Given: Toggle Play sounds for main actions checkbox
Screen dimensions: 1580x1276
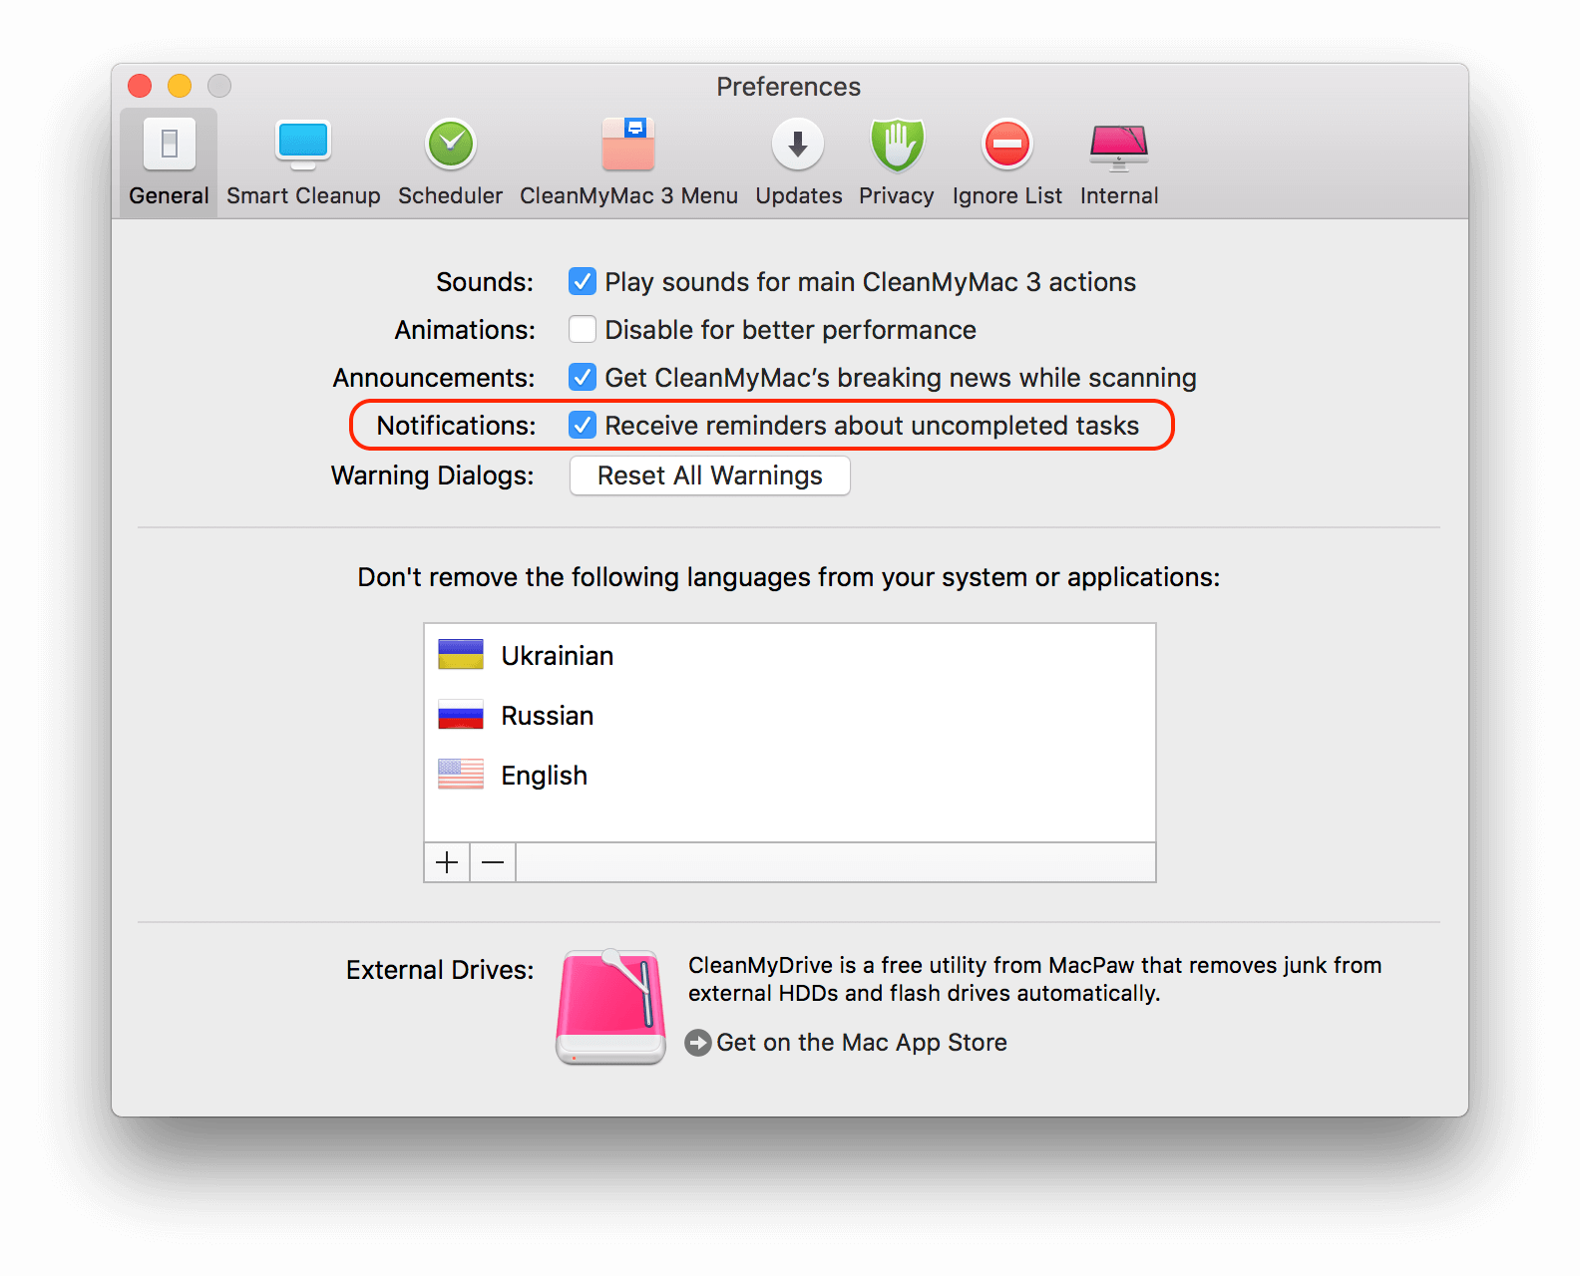Looking at the screenshot, I should 583,281.
